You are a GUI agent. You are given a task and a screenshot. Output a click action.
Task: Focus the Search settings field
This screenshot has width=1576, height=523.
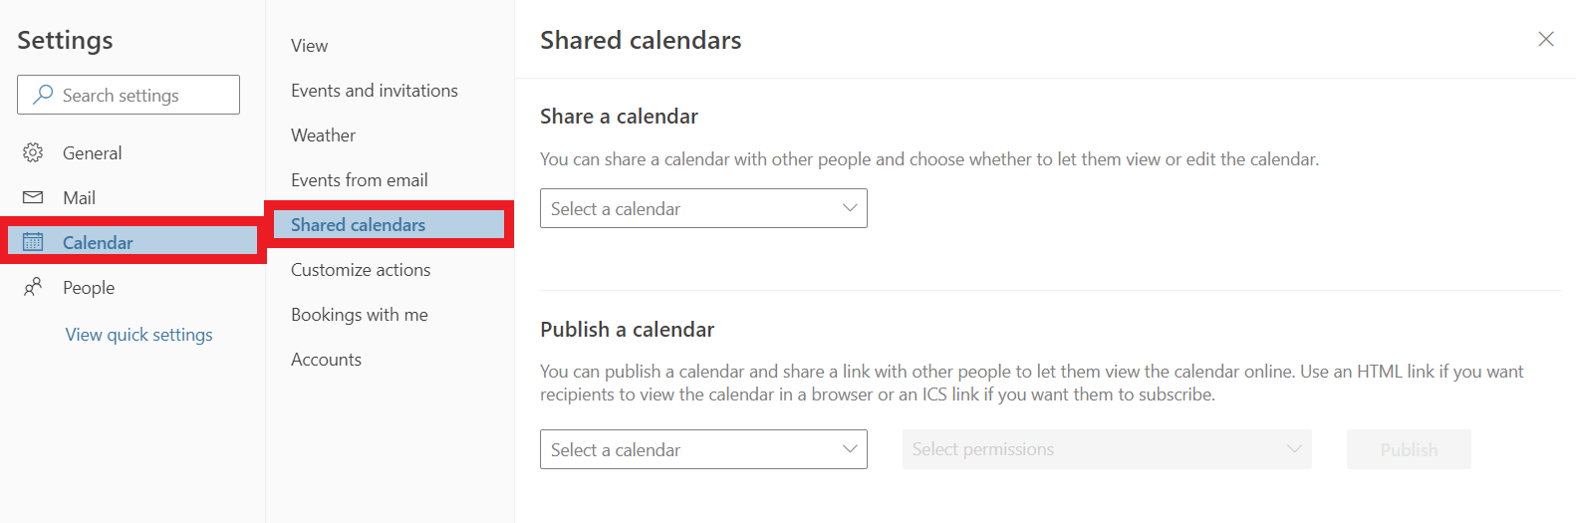(x=129, y=95)
